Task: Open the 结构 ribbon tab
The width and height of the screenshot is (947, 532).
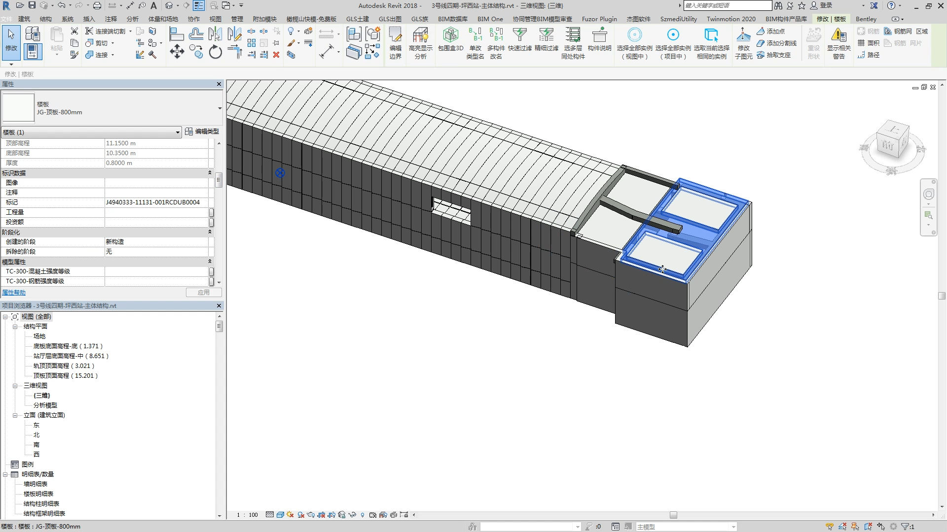Action: pyautogui.click(x=45, y=19)
